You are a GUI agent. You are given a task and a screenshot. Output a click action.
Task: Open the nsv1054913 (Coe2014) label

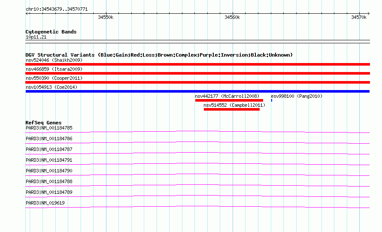52,87
